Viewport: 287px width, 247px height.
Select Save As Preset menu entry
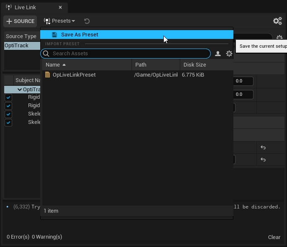point(80,35)
